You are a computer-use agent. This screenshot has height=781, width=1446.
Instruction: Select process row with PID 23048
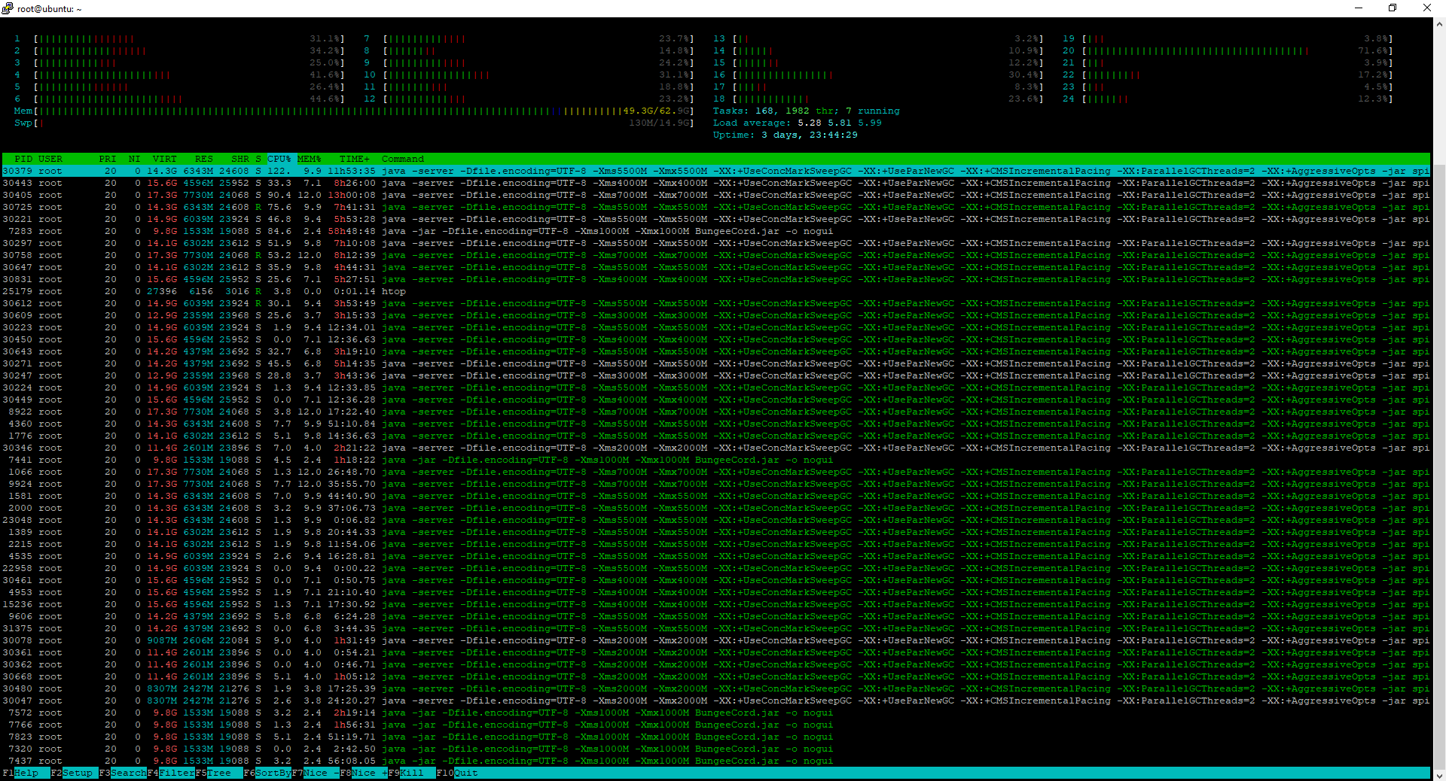(x=716, y=520)
